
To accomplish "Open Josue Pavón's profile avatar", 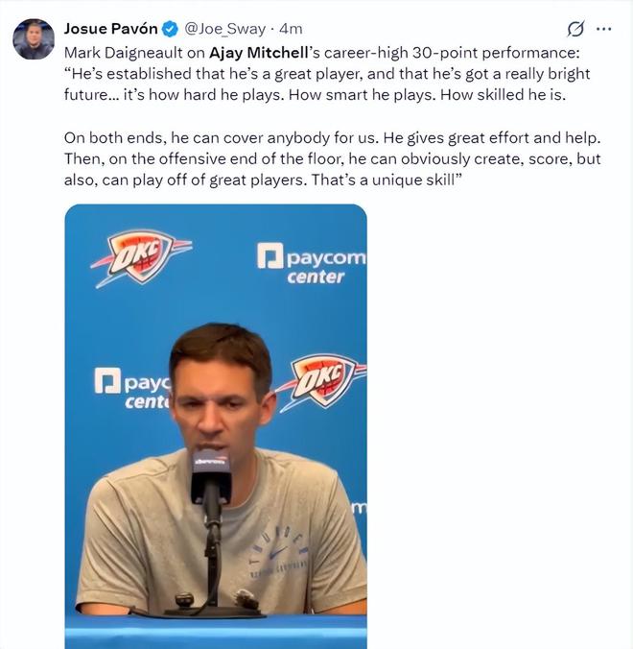I will tap(34, 39).
